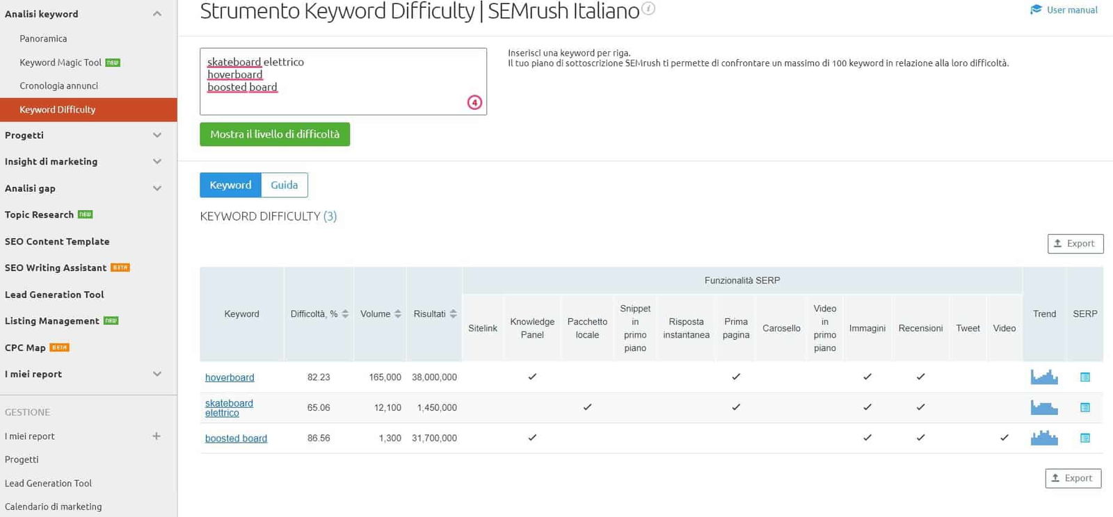1113x517 pixels.
Task: Open the hoverboard keyword link
Action: pos(230,377)
